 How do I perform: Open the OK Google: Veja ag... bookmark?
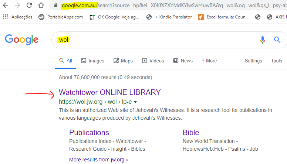coord(118,17)
